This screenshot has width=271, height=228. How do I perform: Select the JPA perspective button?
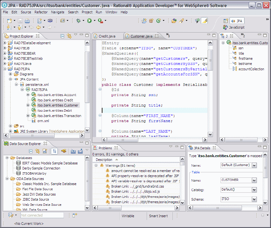click(x=237, y=21)
